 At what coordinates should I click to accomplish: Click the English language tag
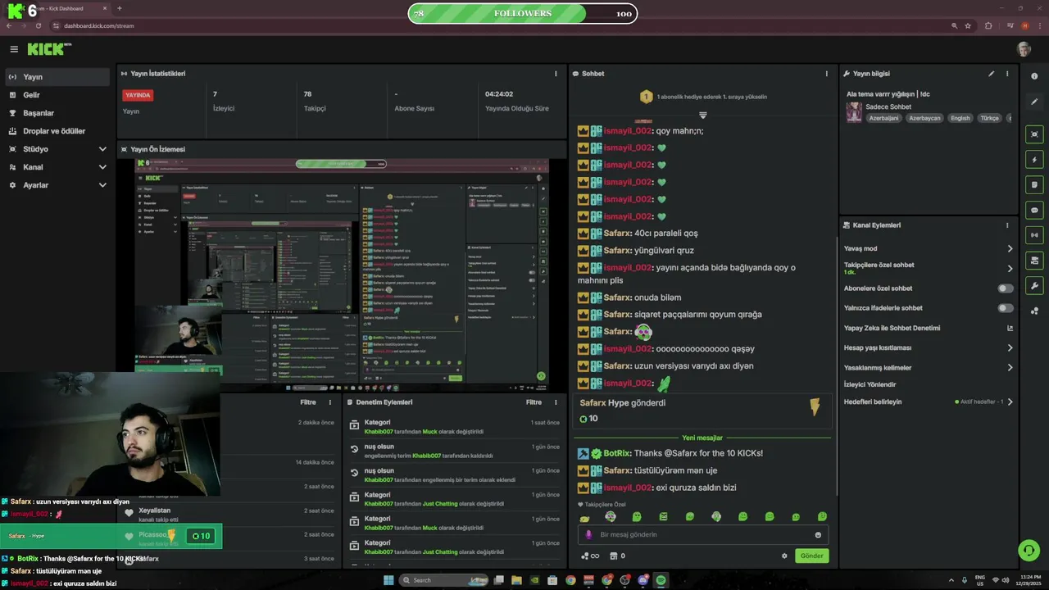click(x=960, y=118)
